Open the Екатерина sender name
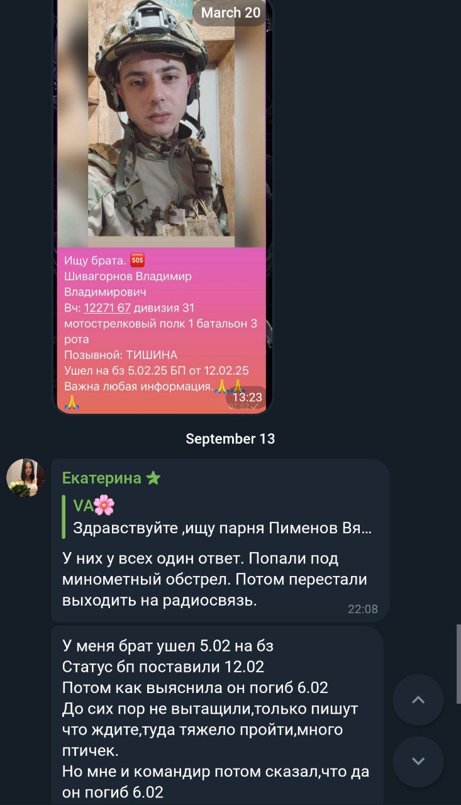Viewport: 461px width, 805px height. tap(101, 479)
